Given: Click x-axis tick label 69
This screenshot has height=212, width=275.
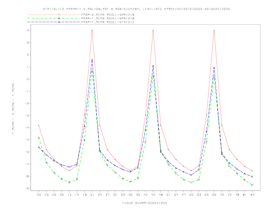Looking at the screenshot, I should 214,195.
